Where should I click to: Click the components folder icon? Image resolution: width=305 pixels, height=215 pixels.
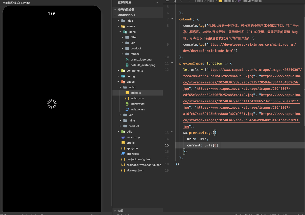click(123, 71)
